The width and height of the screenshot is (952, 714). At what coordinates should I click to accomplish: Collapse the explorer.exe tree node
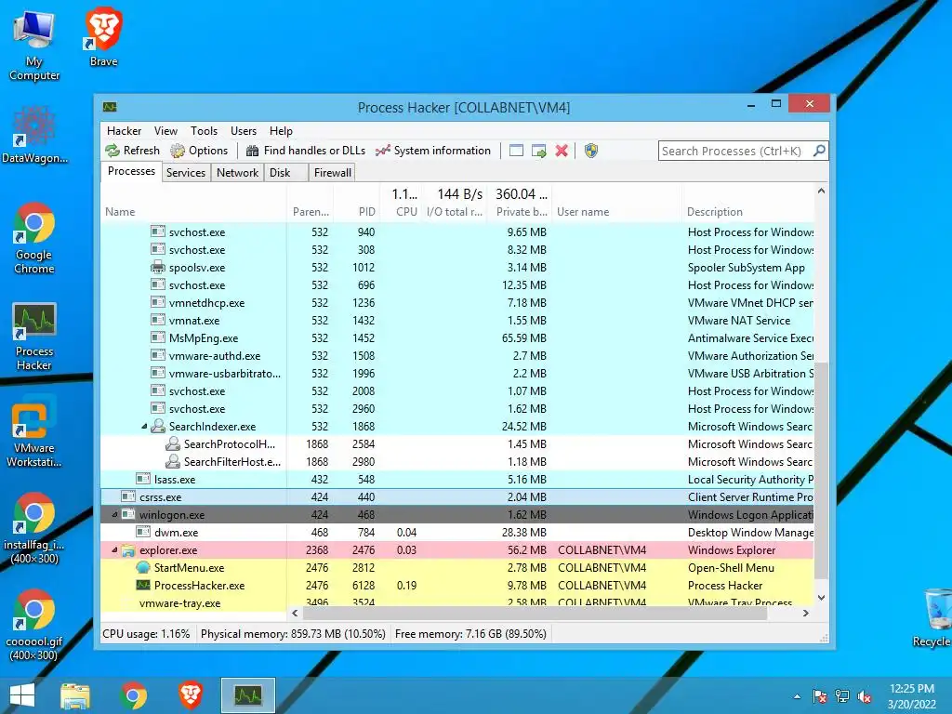(114, 550)
